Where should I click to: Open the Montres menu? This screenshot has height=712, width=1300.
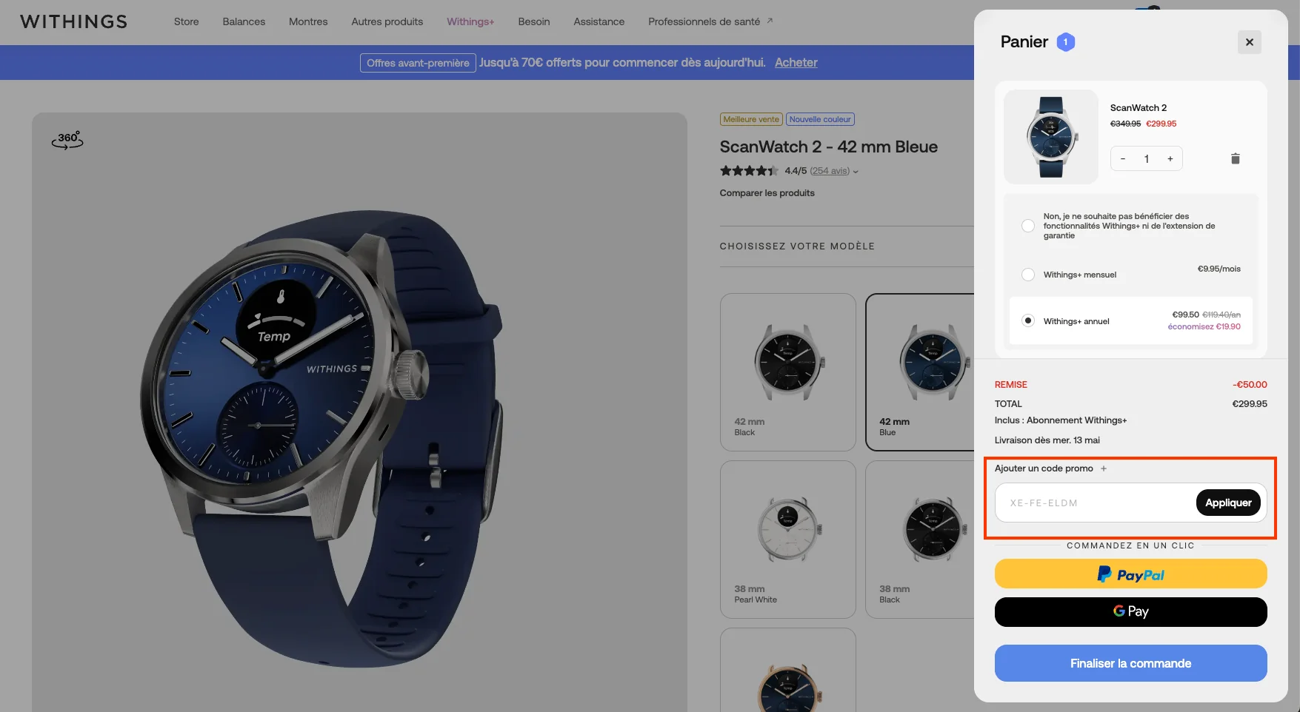pyautogui.click(x=308, y=21)
